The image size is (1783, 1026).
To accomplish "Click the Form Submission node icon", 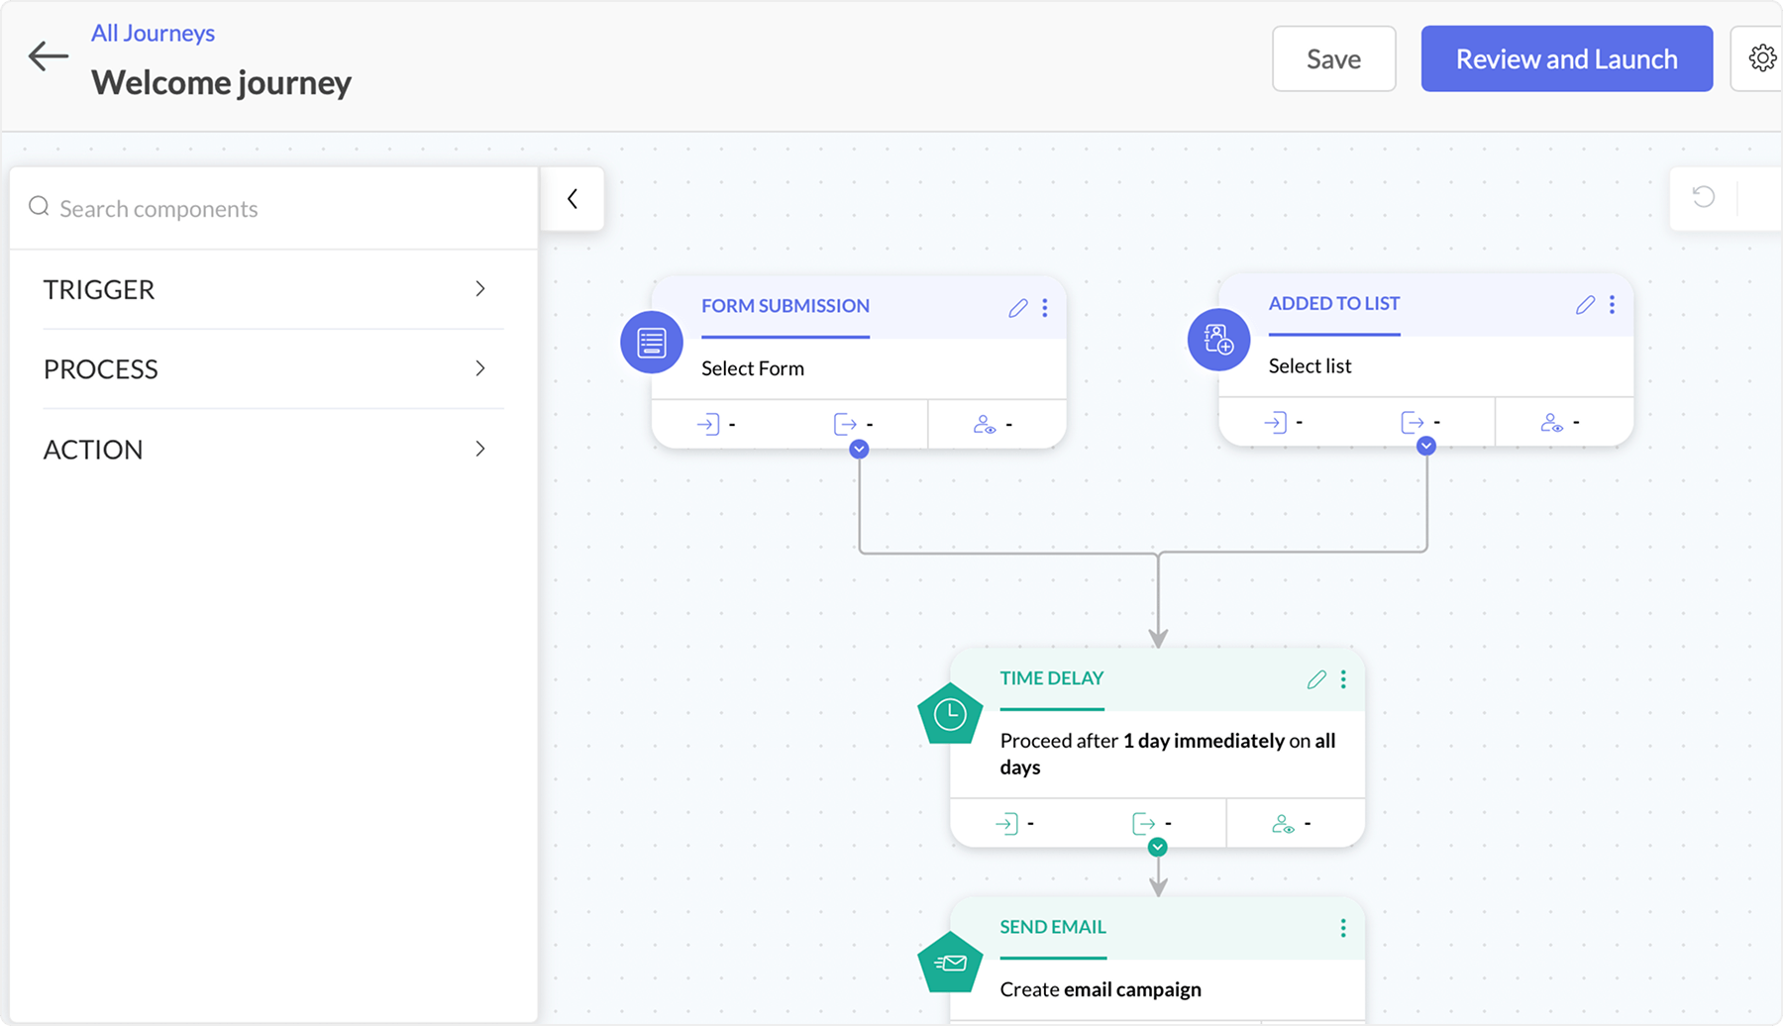I will click(x=651, y=343).
